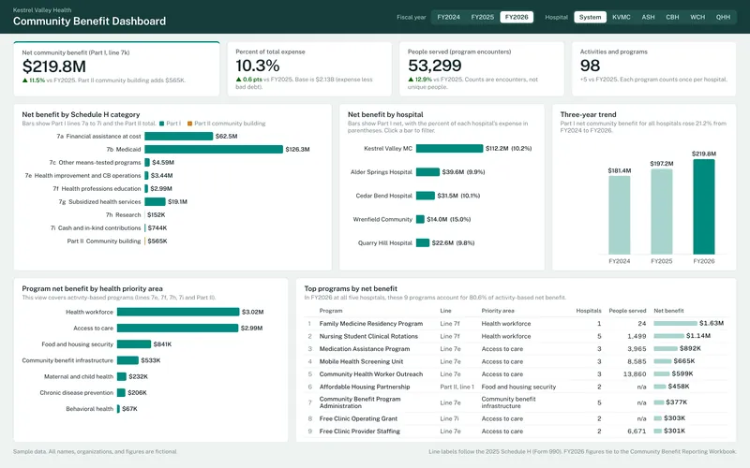Click the Hospitals column header
Screen dimensions: 750x468
point(589,311)
